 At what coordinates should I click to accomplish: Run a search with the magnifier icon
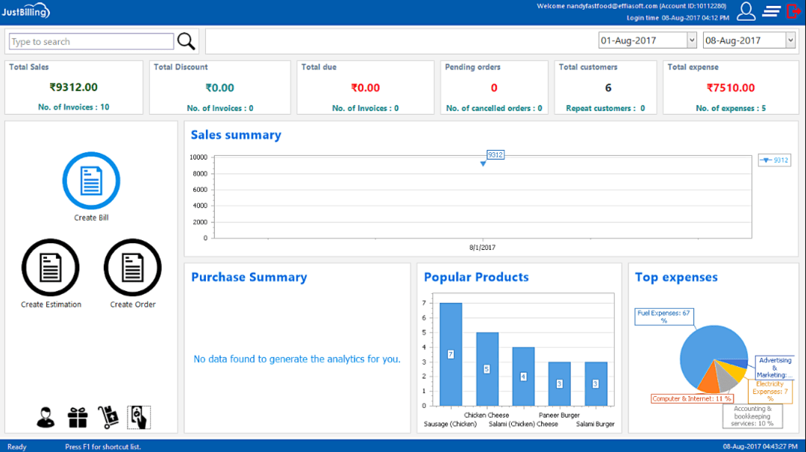[185, 40]
